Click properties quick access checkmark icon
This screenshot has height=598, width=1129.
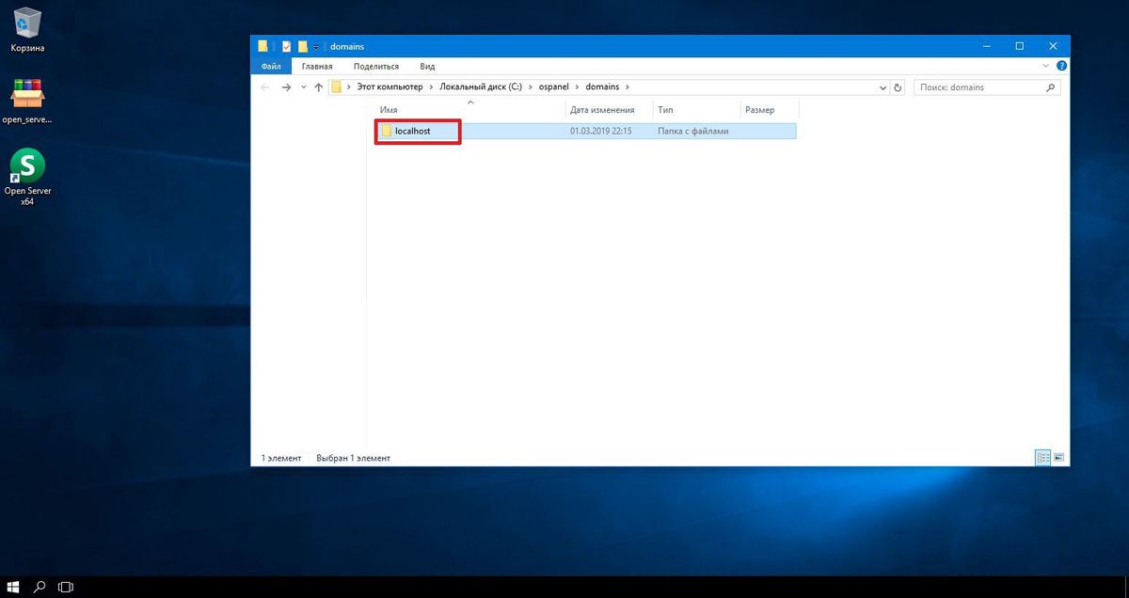point(286,46)
